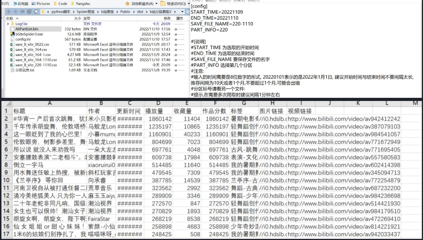Navigate to b站爬虫 in breadcrumb

click(107, 12)
